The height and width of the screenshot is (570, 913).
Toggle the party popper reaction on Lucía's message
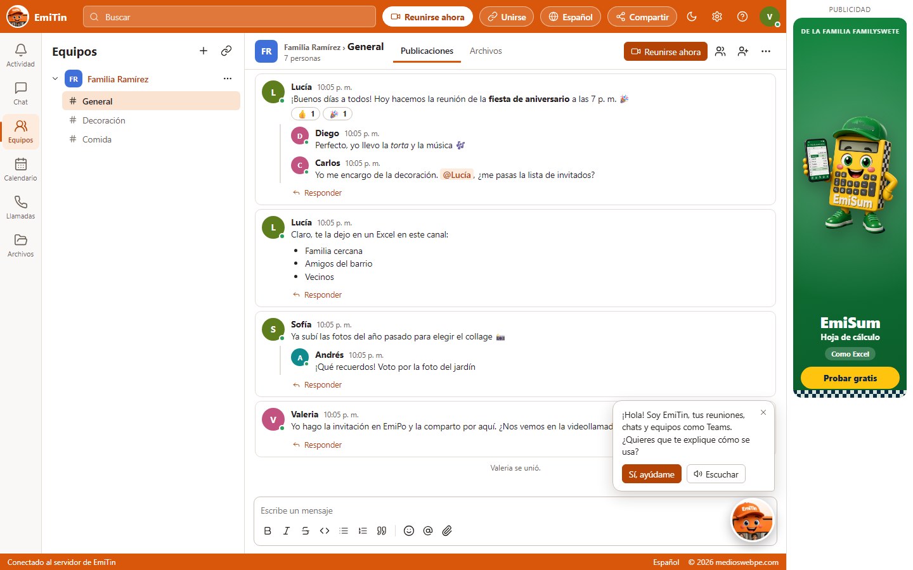coord(338,114)
